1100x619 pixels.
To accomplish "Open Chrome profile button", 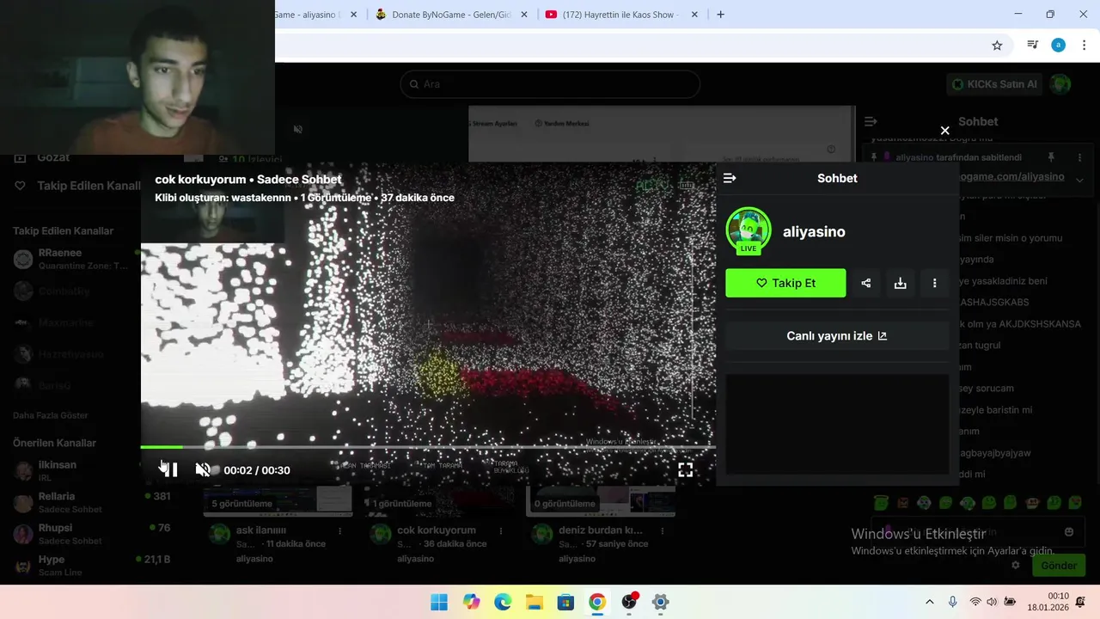I will pos(1058,46).
